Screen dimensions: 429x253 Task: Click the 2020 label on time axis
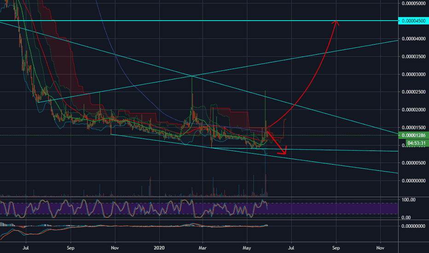coord(159,248)
